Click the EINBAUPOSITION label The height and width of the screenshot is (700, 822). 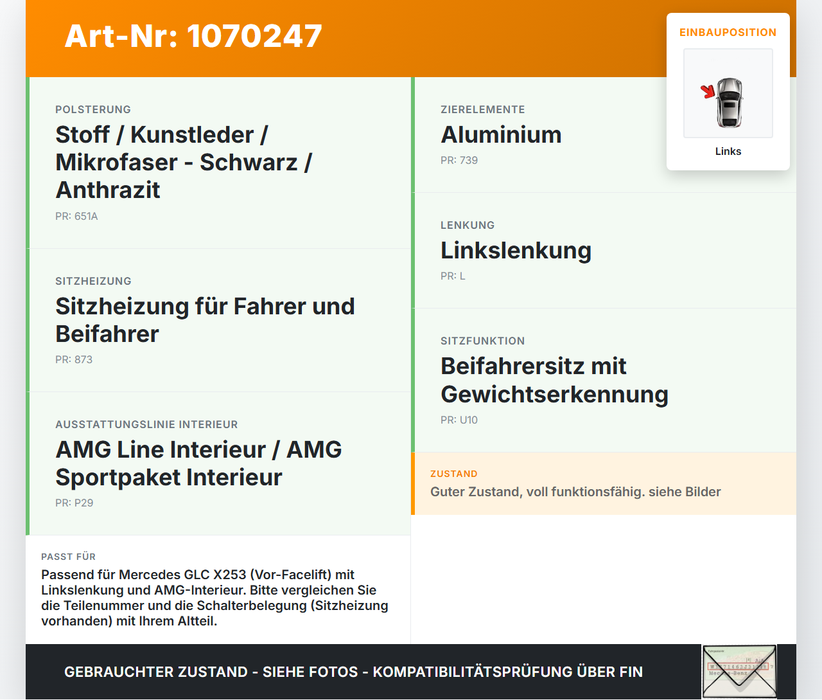point(728,32)
